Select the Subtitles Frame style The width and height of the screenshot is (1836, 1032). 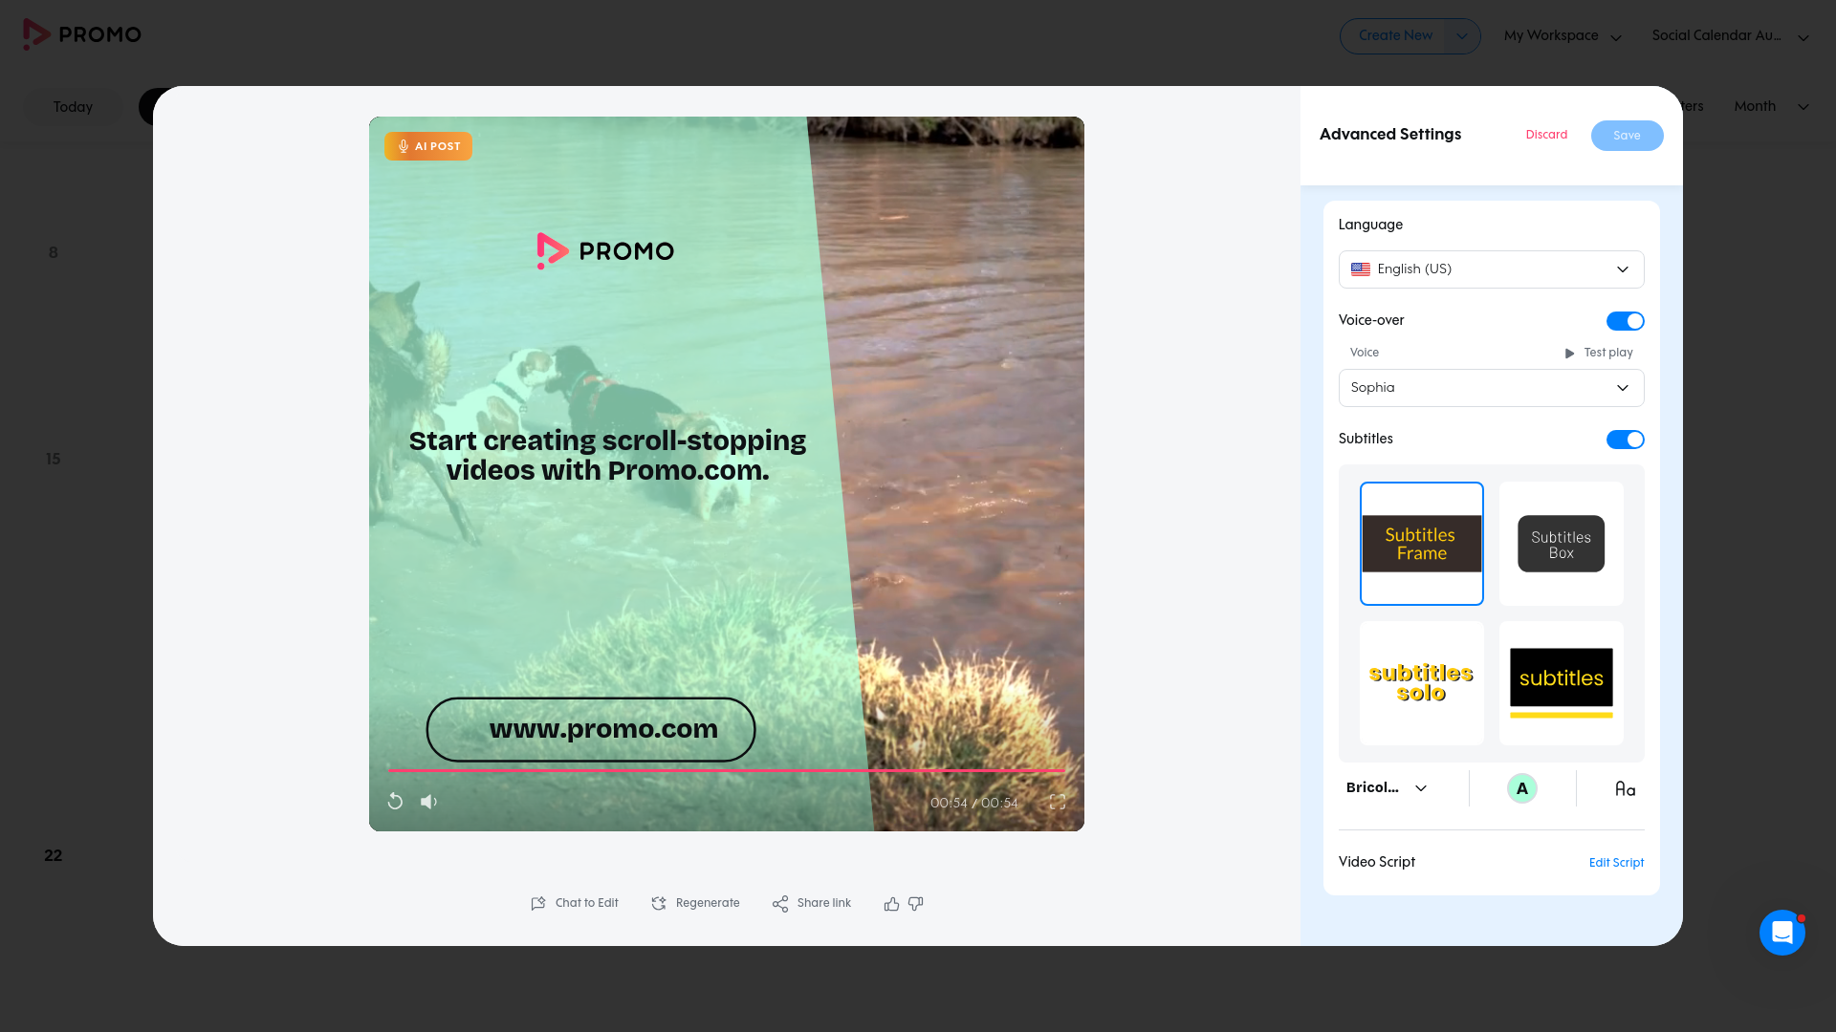(x=1422, y=544)
